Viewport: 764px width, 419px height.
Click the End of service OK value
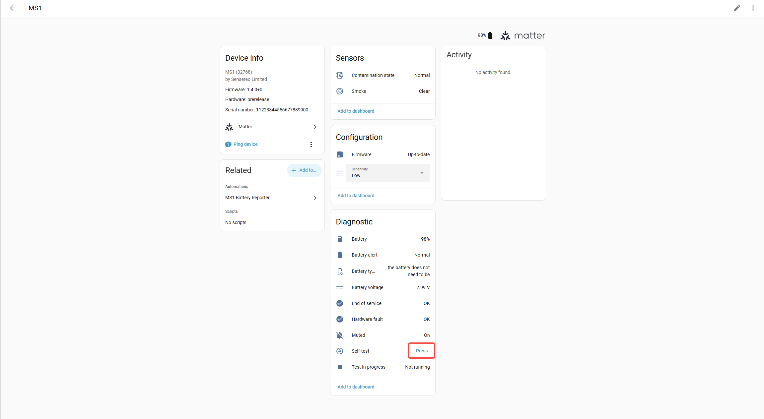click(x=427, y=303)
